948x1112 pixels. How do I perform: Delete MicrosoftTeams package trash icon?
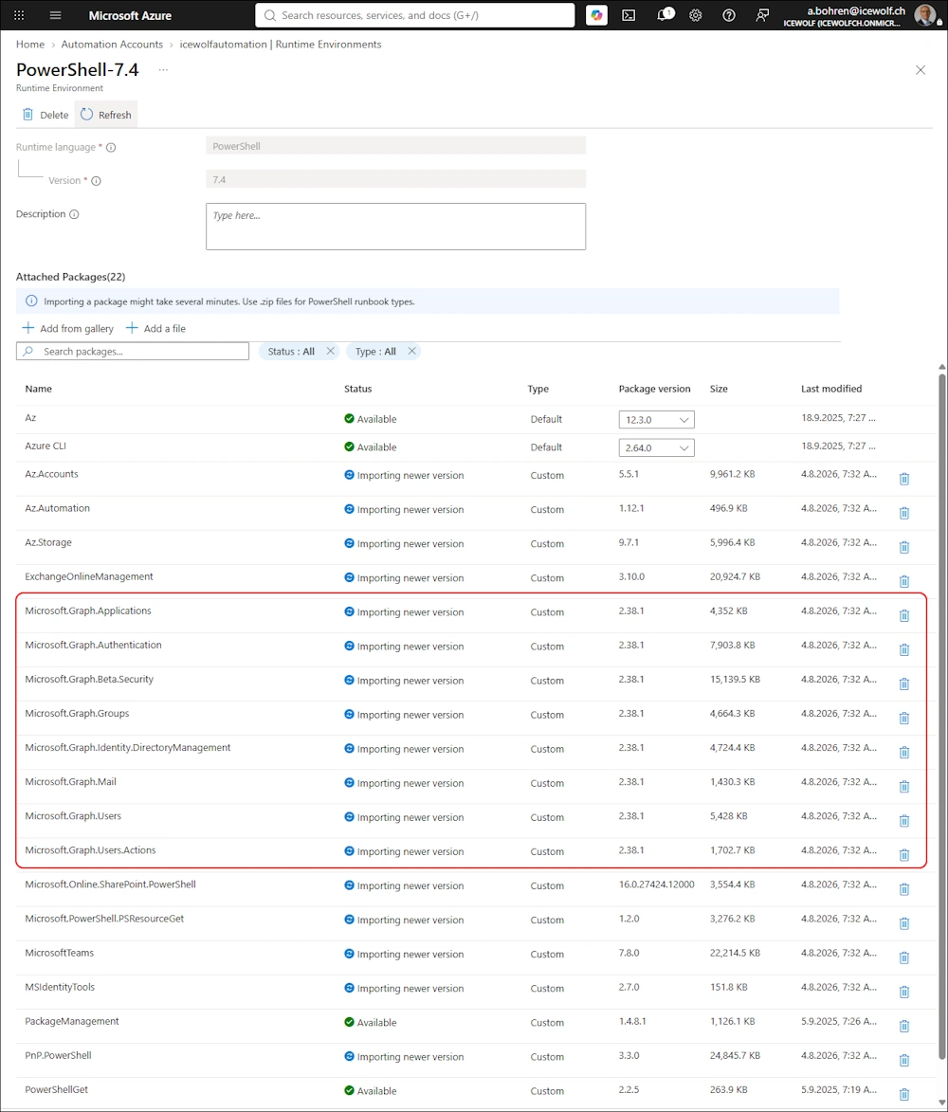point(904,957)
